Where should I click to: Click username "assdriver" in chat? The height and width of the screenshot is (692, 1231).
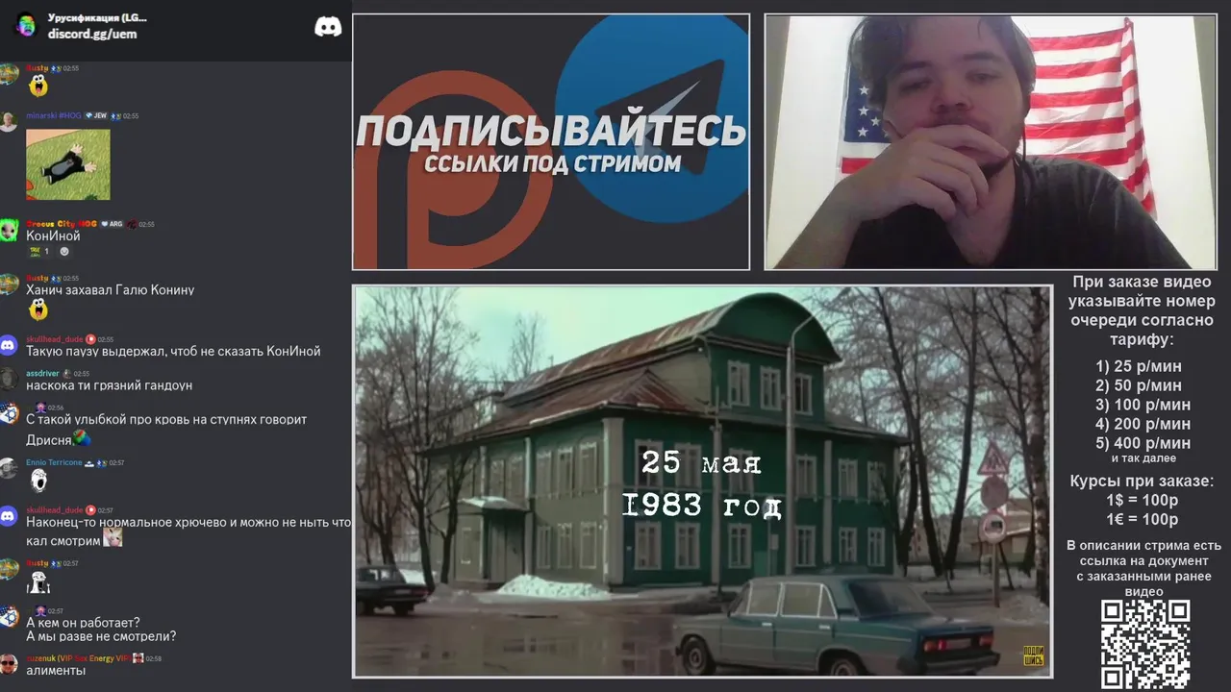click(43, 373)
